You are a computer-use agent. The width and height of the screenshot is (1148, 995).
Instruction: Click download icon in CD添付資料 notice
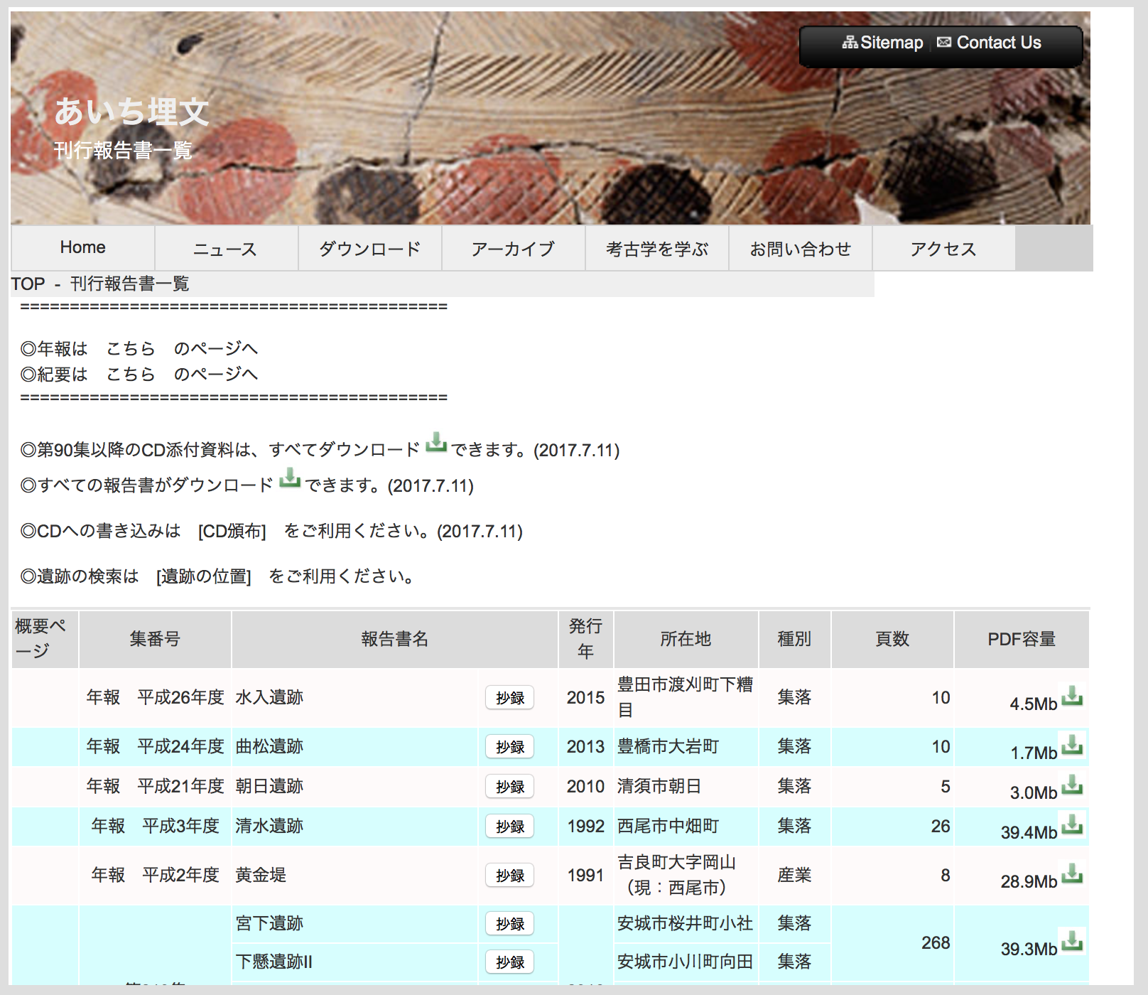tap(436, 443)
